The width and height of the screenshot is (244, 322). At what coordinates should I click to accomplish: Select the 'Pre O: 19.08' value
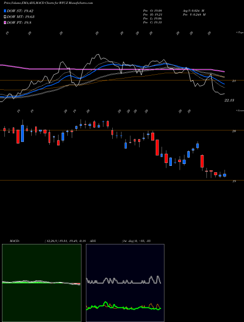152,11
